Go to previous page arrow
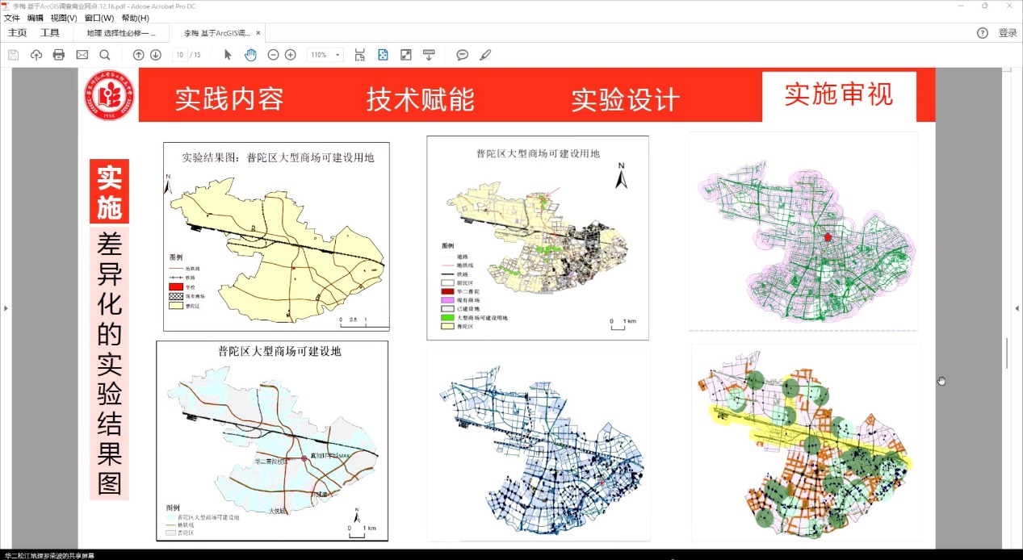The height and width of the screenshot is (560, 1023). (138, 55)
